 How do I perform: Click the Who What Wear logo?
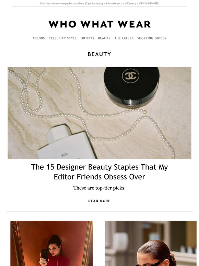click(99, 24)
